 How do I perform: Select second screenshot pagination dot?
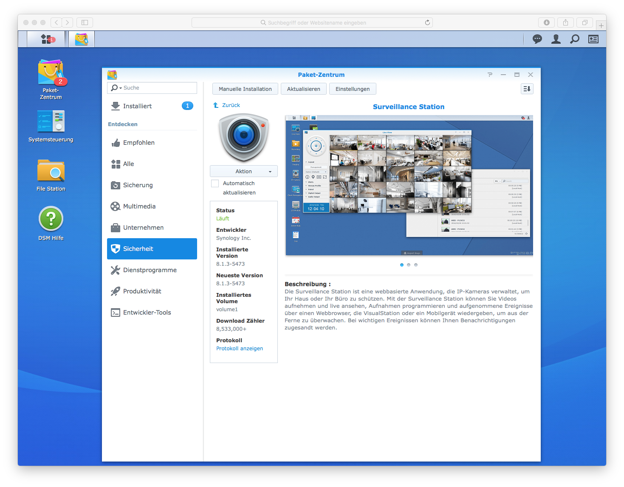(x=409, y=265)
